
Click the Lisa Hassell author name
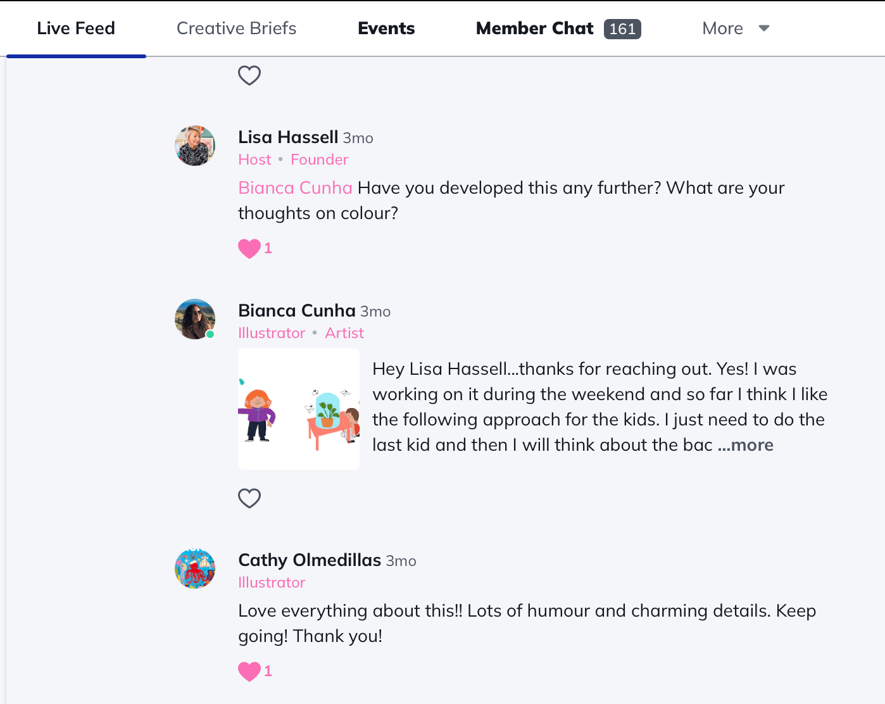(288, 137)
